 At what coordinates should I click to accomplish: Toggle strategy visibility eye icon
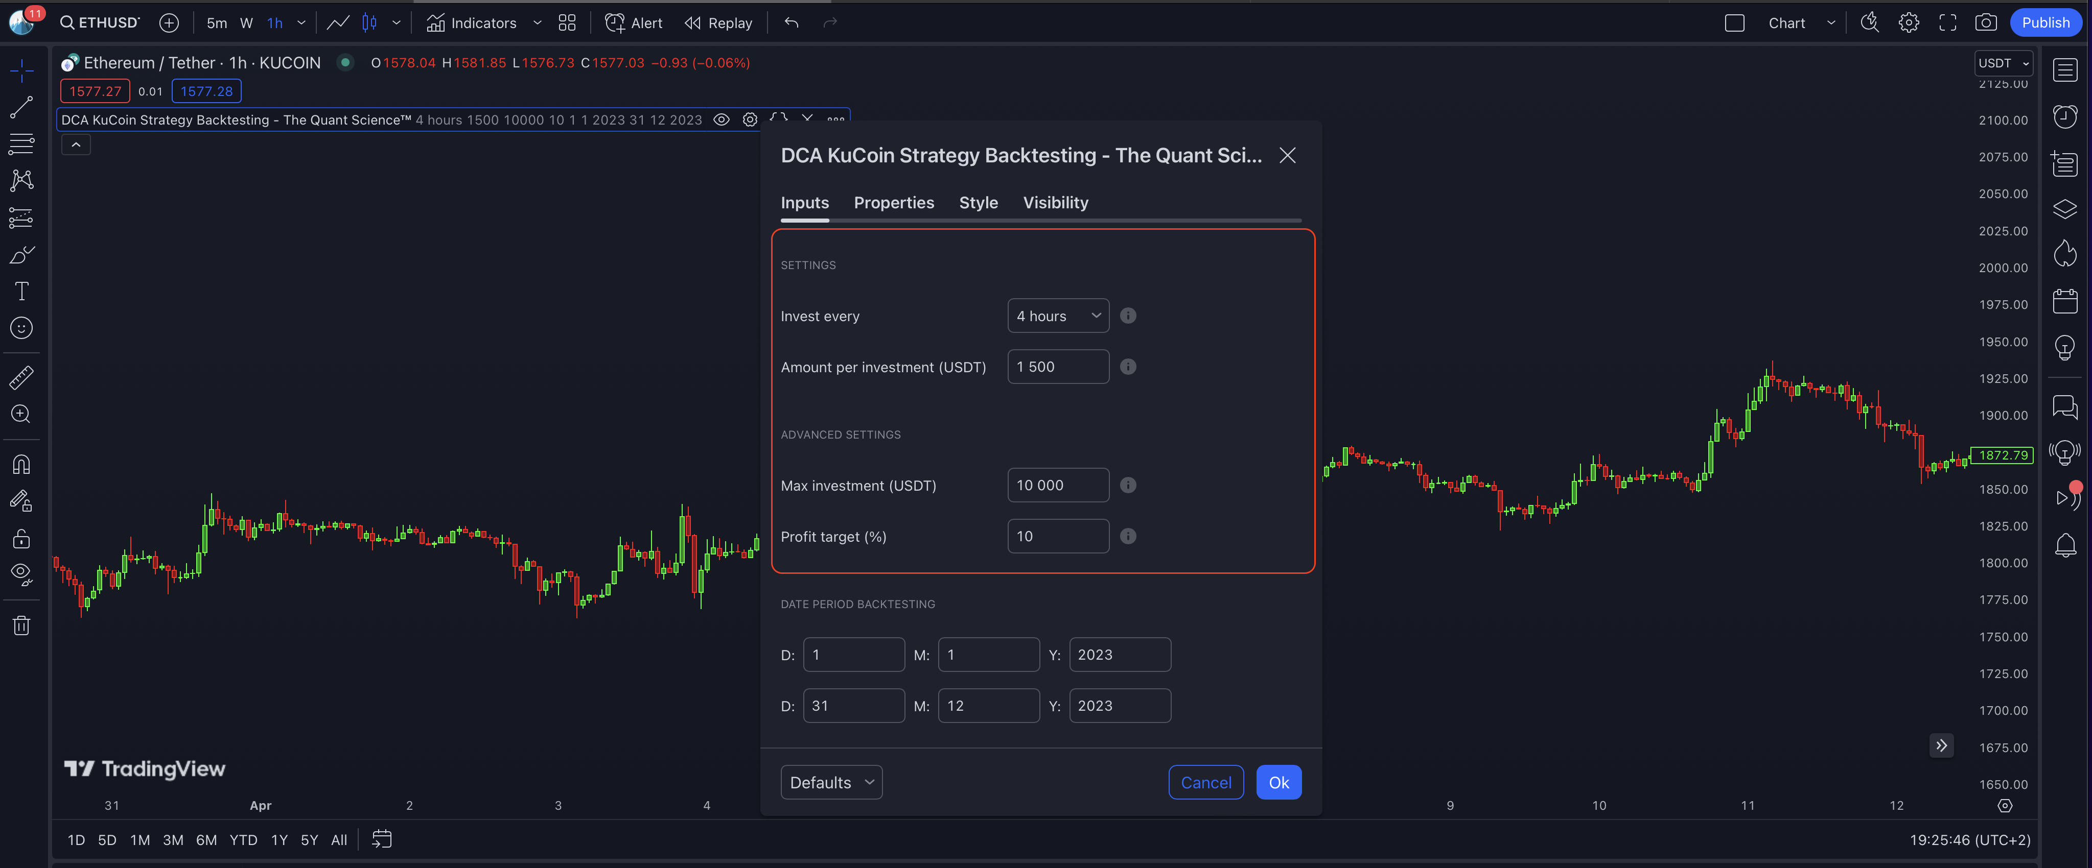[720, 120]
